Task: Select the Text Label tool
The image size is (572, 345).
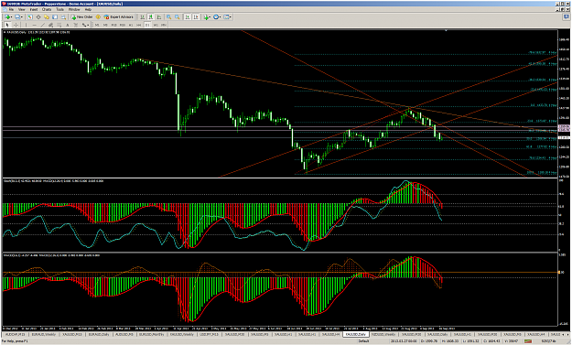Action: tap(76, 25)
